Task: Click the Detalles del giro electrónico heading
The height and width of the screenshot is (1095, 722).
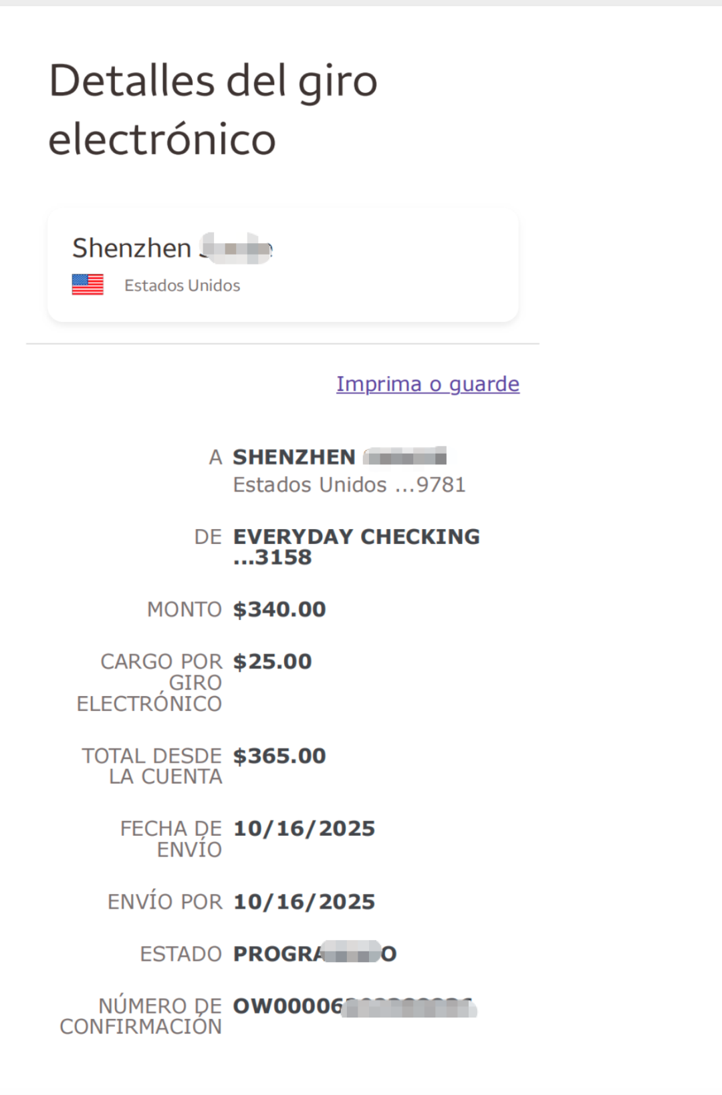Action: (213, 110)
